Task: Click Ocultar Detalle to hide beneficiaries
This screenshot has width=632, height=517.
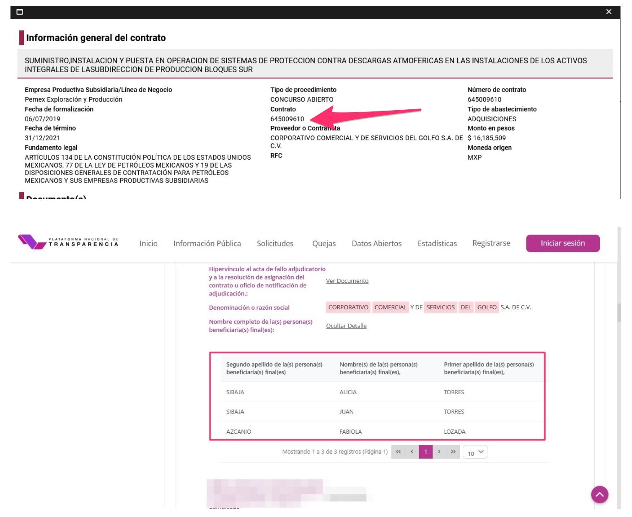Action: pos(346,326)
